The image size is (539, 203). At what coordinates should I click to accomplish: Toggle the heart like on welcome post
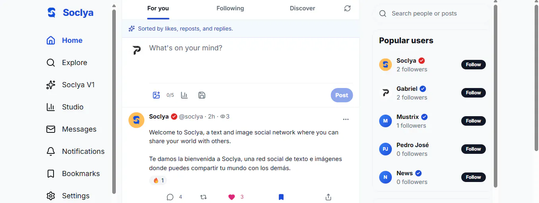pos(236,197)
